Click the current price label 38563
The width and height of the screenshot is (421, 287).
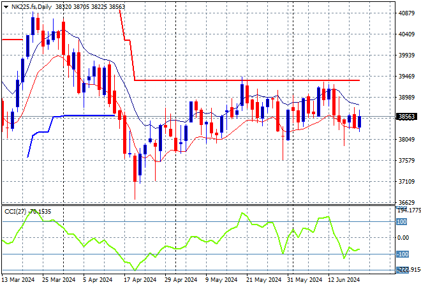(406, 117)
